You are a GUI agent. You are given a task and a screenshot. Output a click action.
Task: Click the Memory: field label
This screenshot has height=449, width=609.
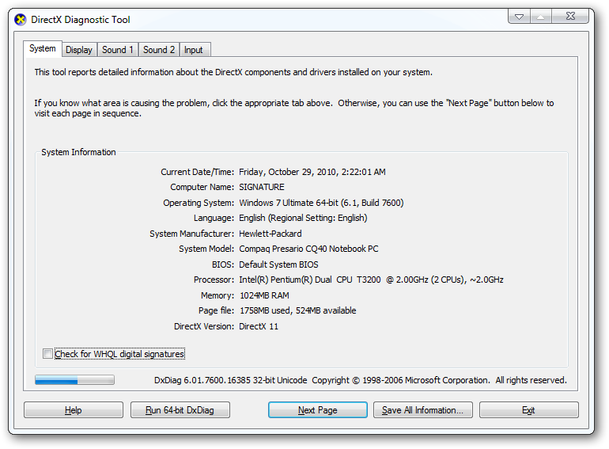pos(217,295)
